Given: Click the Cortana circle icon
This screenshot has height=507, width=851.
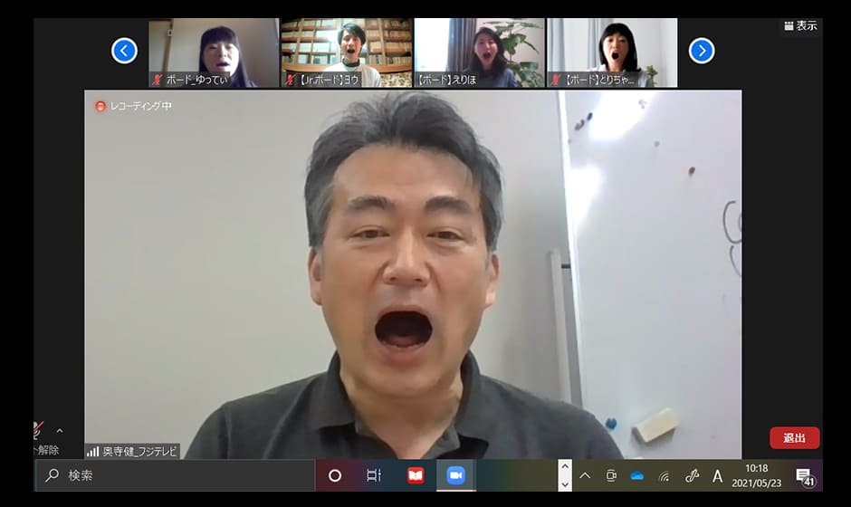Looking at the screenshot, I should (x=335, y=475).
